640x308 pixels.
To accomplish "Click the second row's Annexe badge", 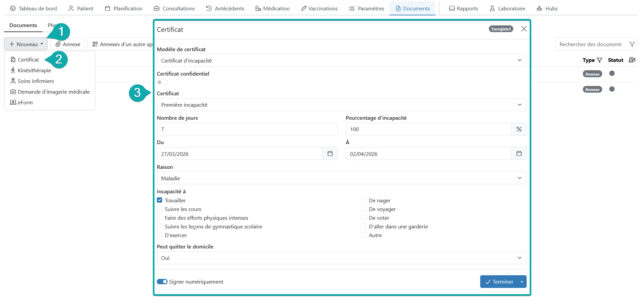I will [592, 89].
